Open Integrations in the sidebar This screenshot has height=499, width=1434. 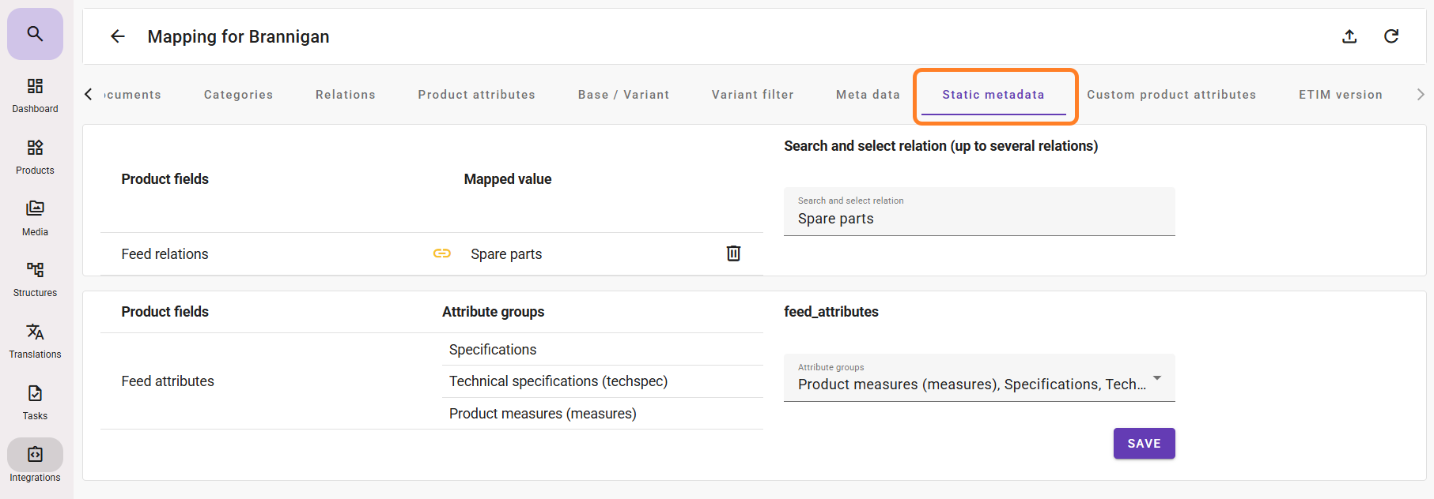tap(35, 463)
